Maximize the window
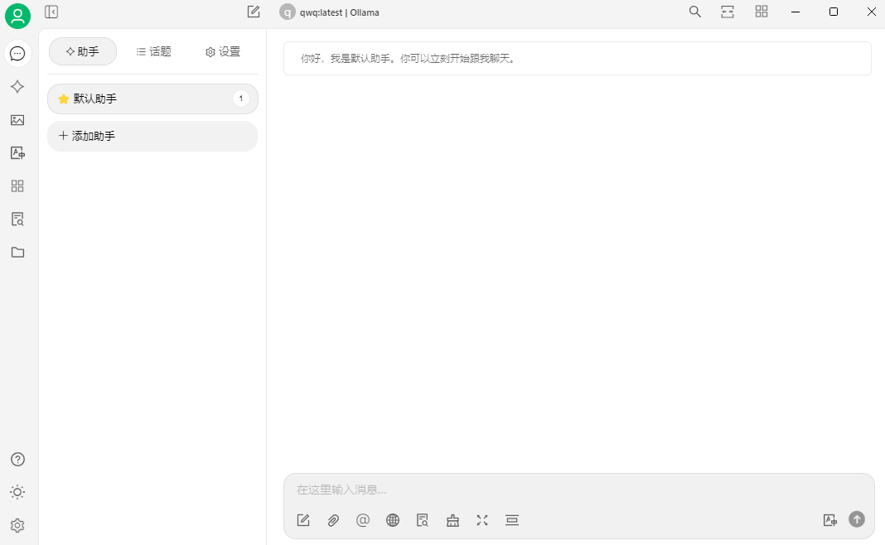Viewport: 885px width, 545px height. [834, 12]
